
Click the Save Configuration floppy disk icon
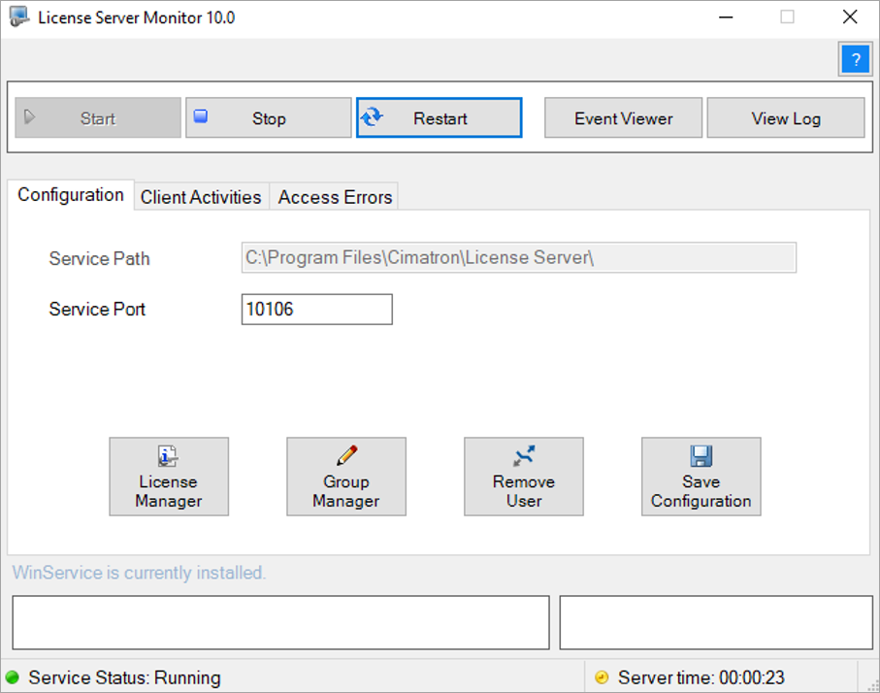(x=701, y=455)
